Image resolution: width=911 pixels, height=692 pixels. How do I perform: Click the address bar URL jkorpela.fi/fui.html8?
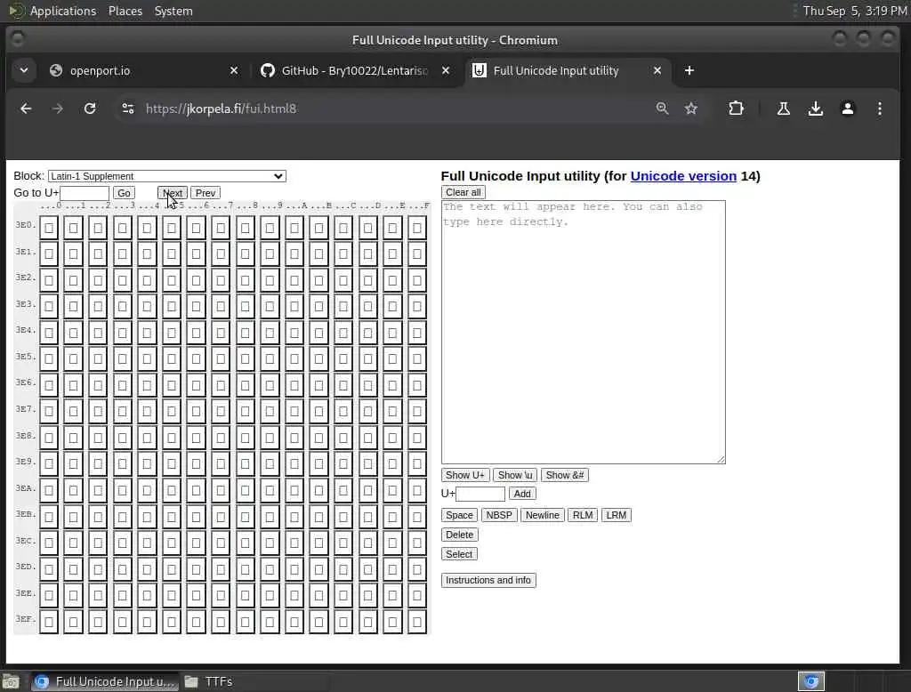[x=221, y=109]
